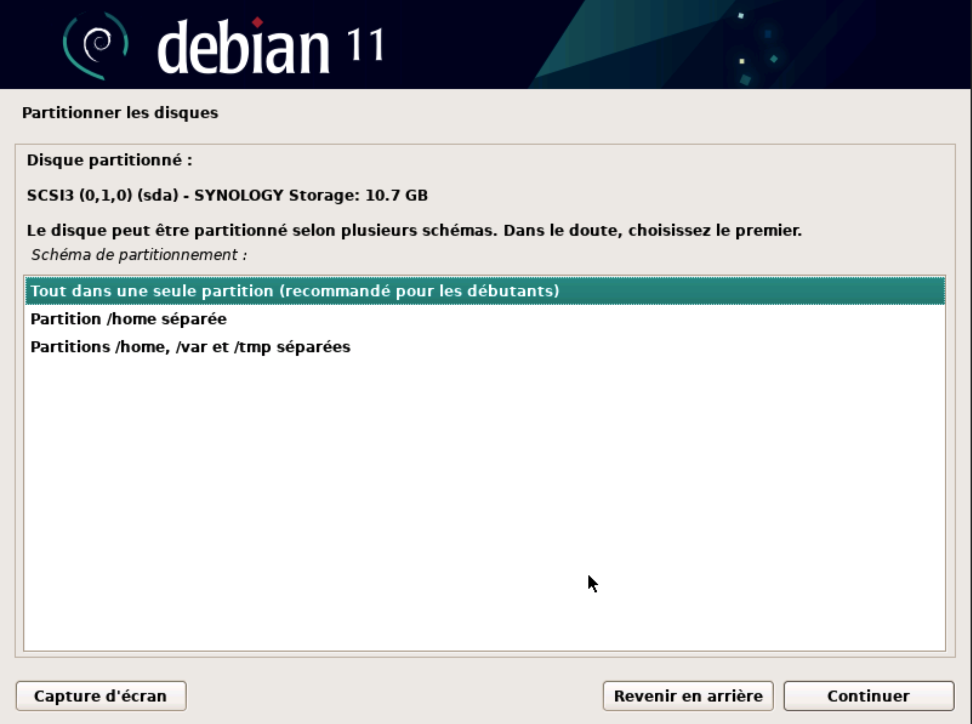Click the 'Disque partitionné :' label
The height and width of the screenshot is (724, 972).
(110, 160)
